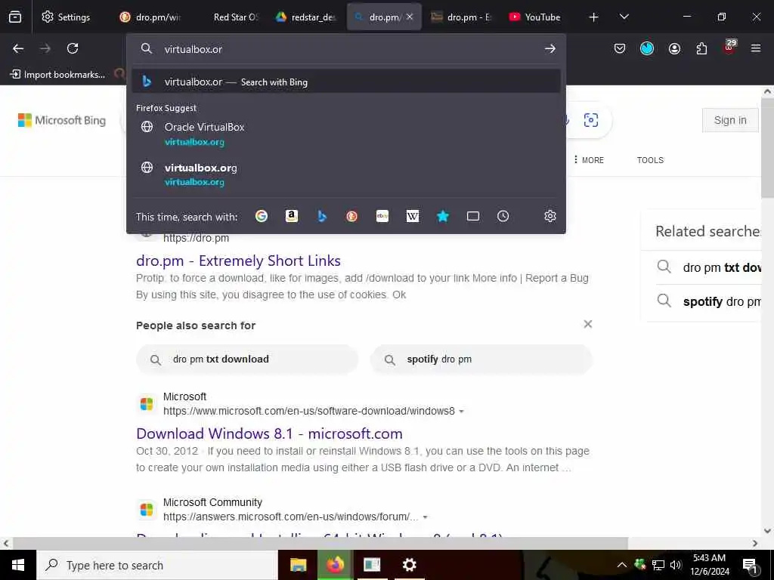Open the Firefox account icon
The image size is (774, 580).
(x=674, y=48)
